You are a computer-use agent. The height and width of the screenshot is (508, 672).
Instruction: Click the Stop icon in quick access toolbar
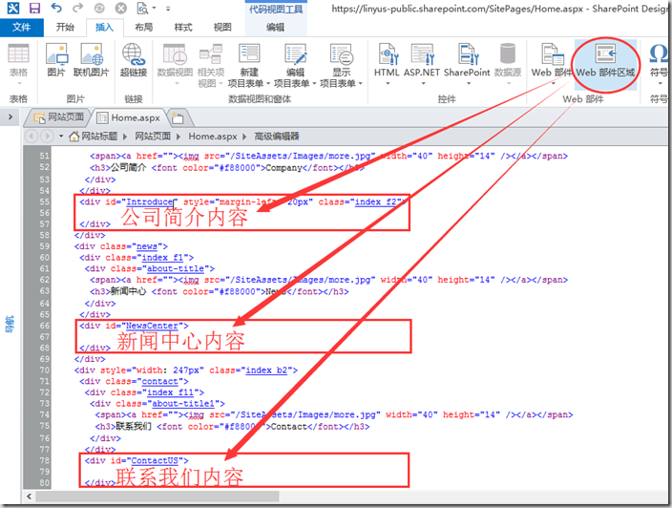[x=121, y=9]
